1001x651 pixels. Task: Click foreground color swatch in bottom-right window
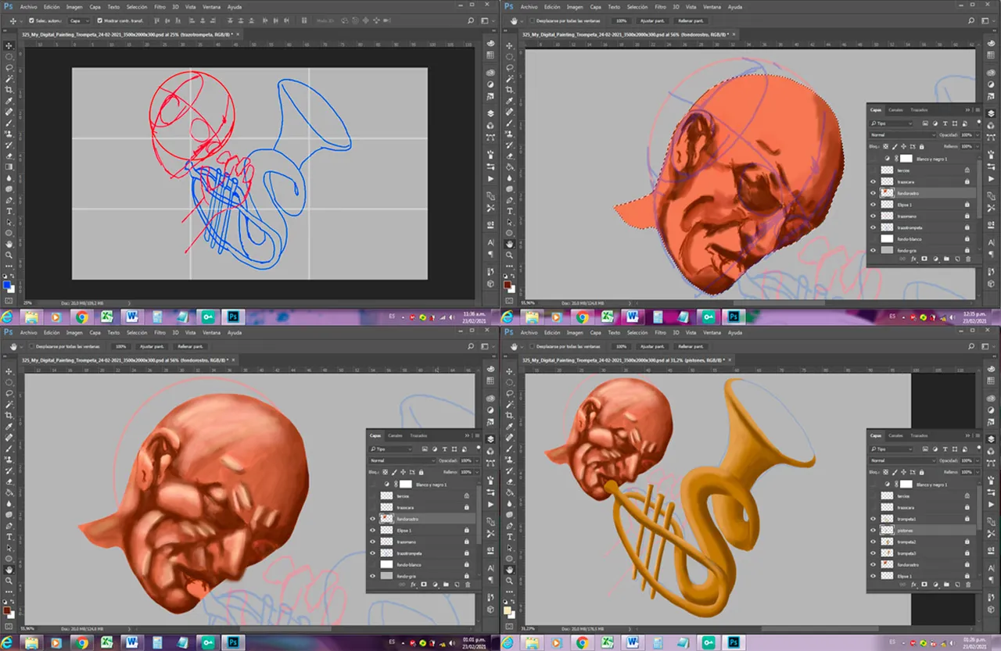click(x=508, y=610)
